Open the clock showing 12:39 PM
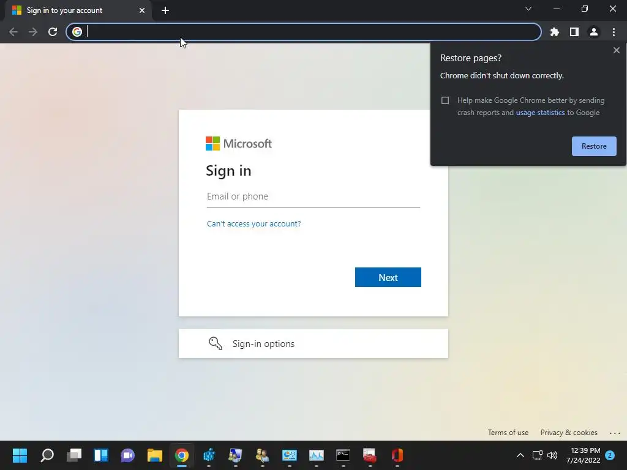Screen dimensions: 627x470 pyautogui.click(x=583, y=455)
